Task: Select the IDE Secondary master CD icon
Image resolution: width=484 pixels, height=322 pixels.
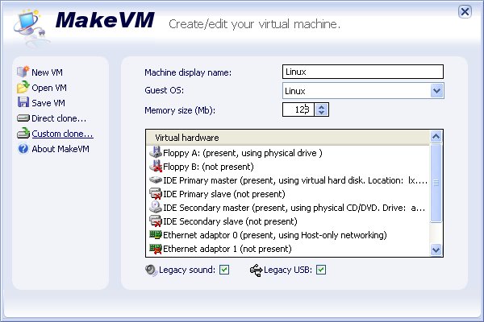Action: click(x=156, y=207)
